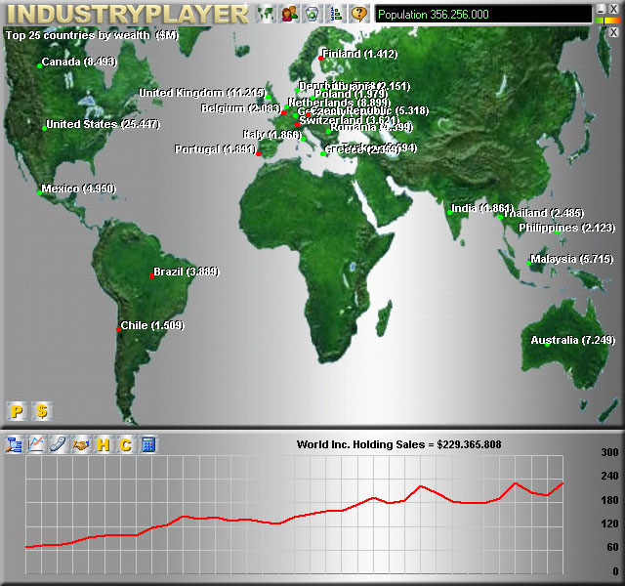Click the 120 value on chart axis
Image resolution: width=625 pixels, height=586 pixels.
(609, 523)
